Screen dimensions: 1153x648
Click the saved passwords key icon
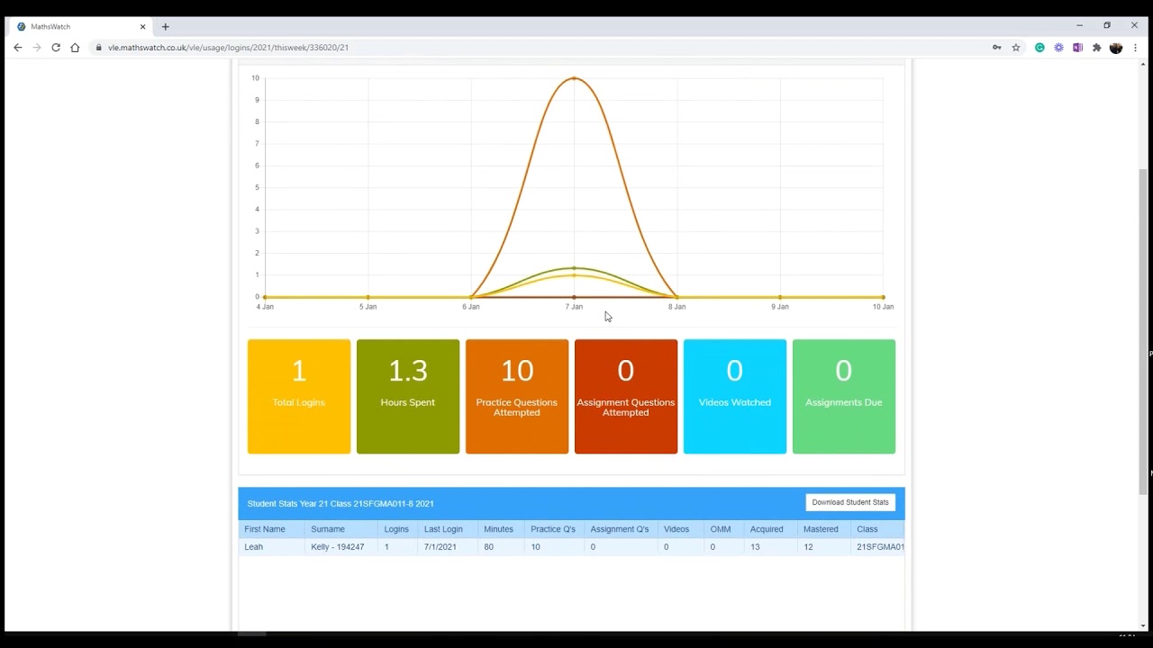tap(997, 48)
